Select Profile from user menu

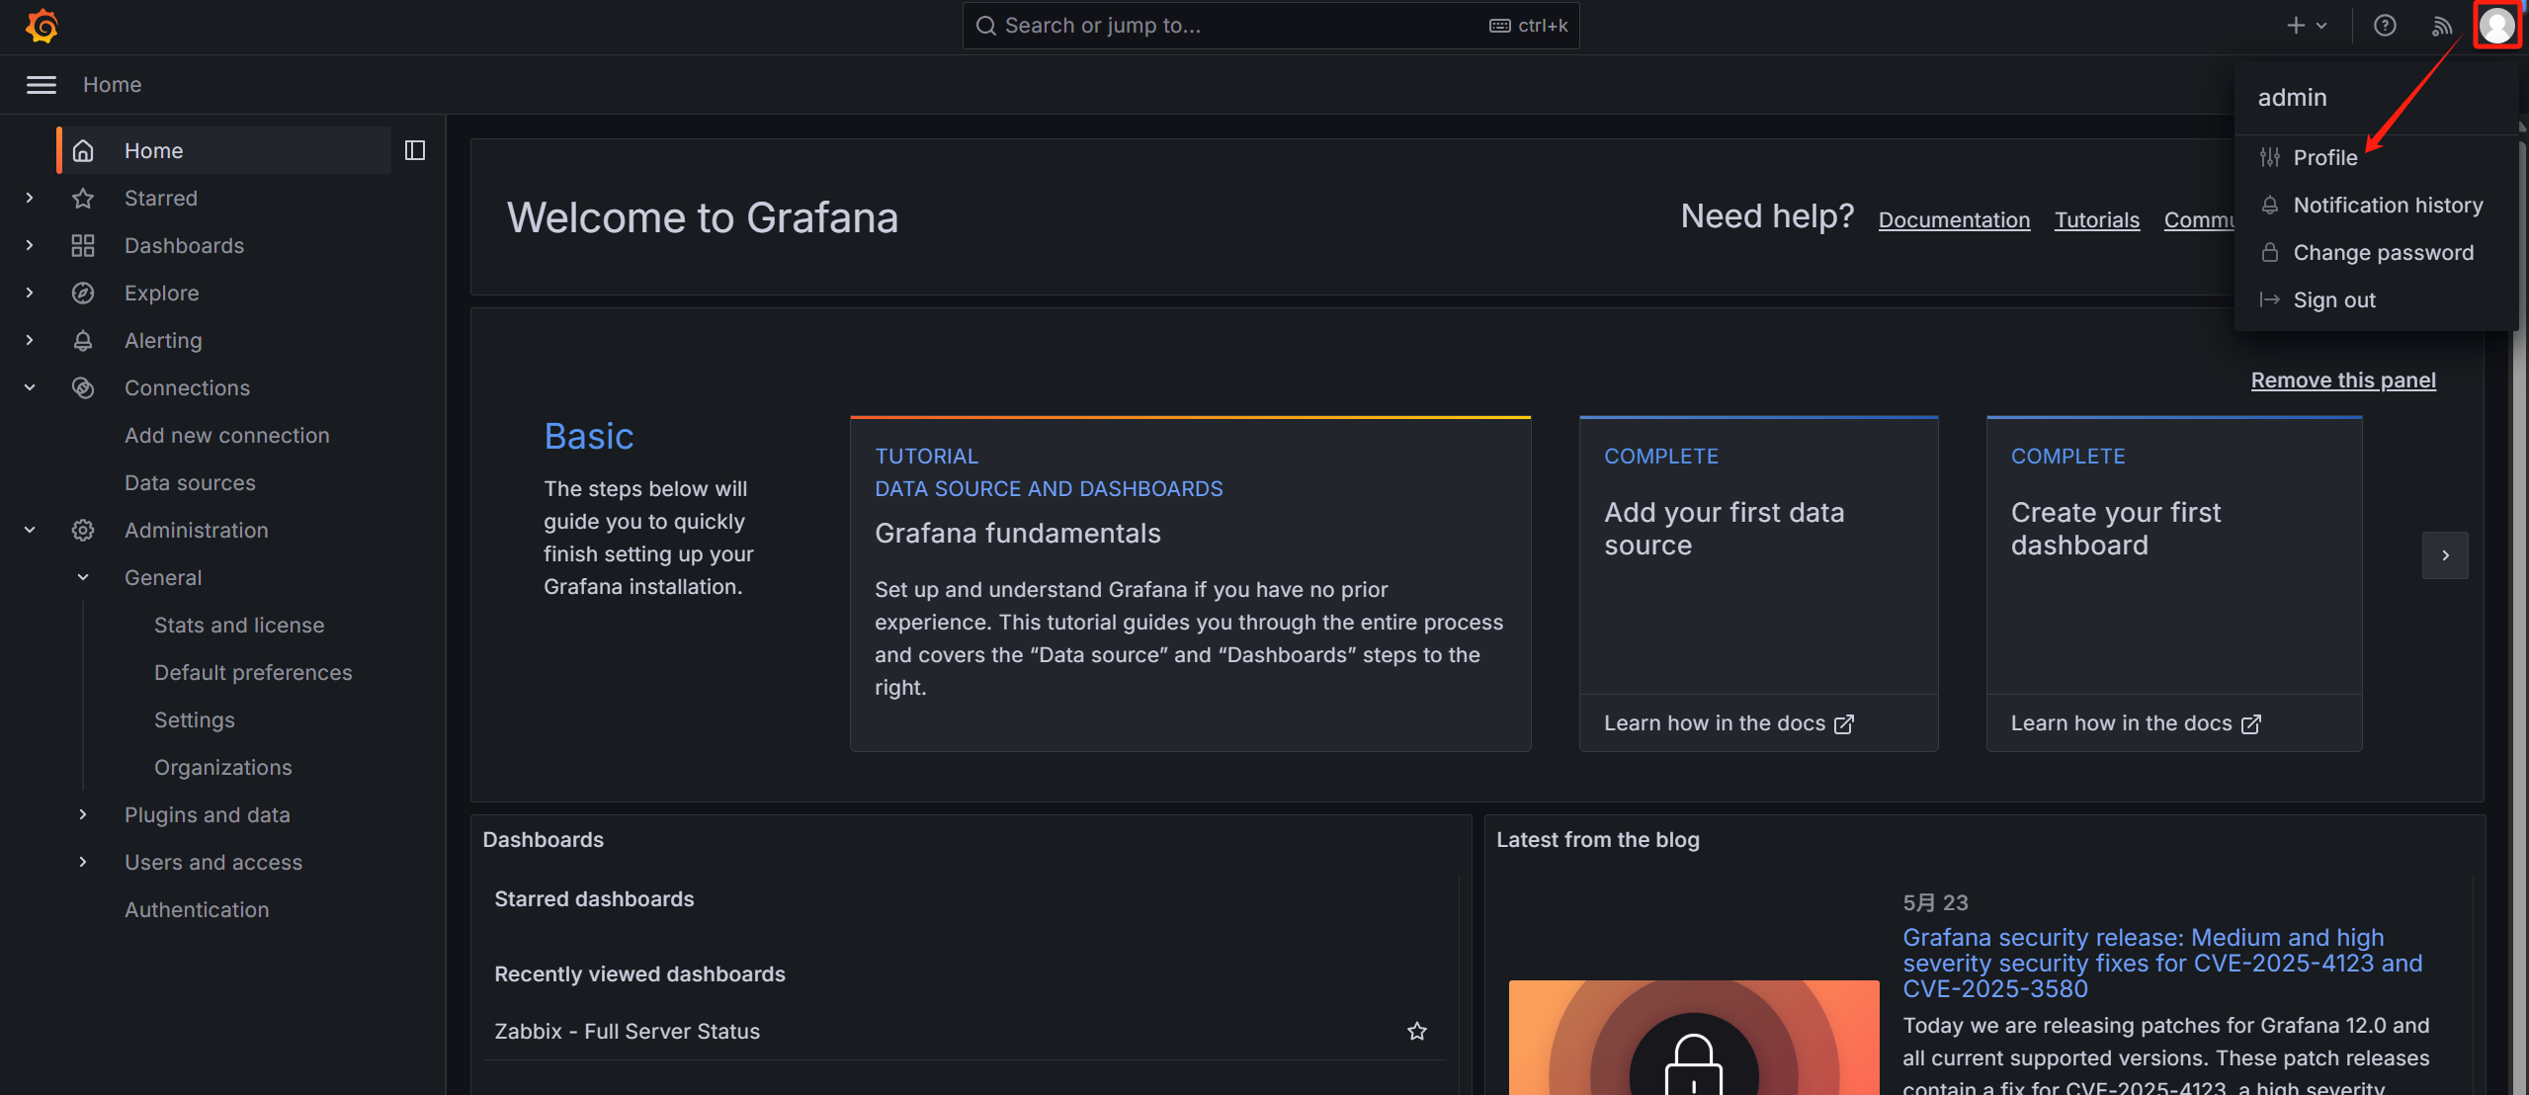pyautogui.click(x=2375, y=158)
